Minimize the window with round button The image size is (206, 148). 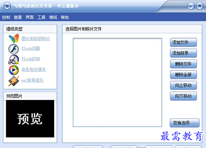pos(191,6)
